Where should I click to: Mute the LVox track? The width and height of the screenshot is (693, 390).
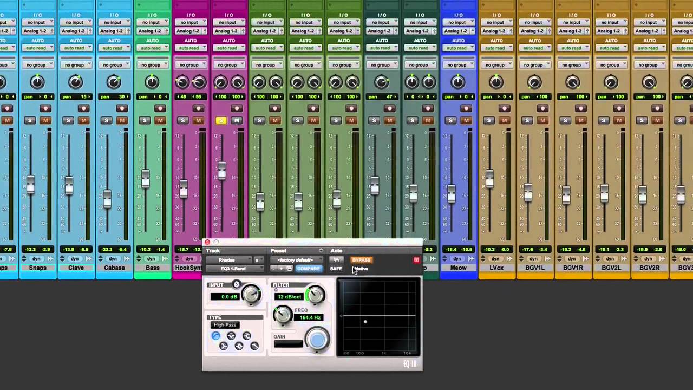[x=504, y=120]
